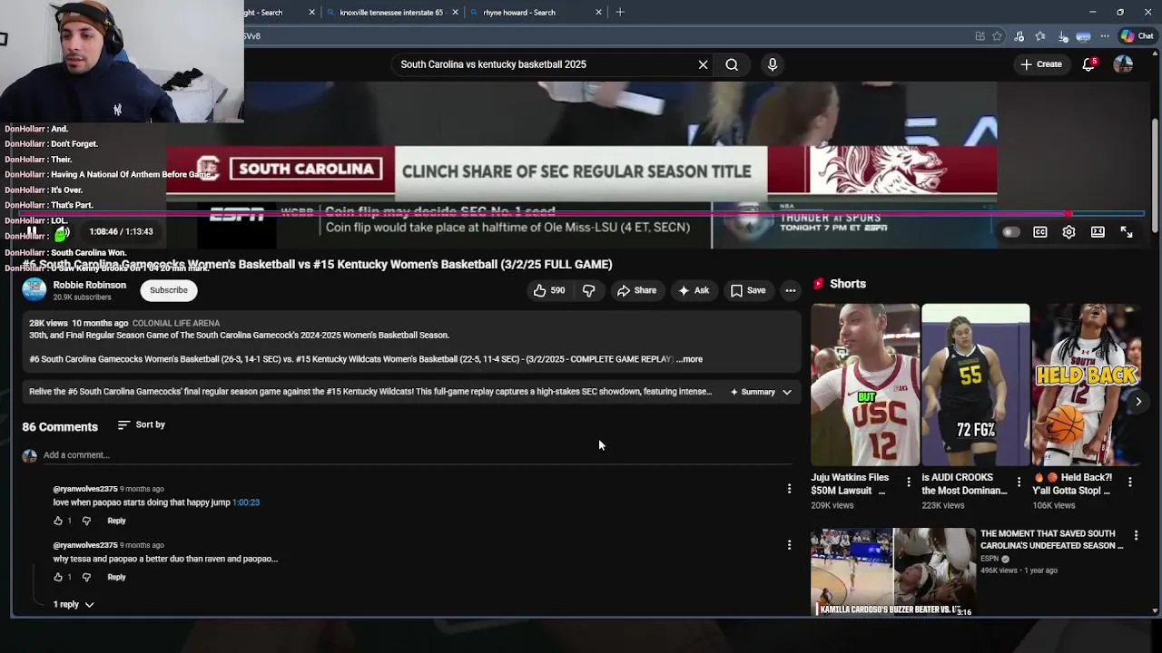The width and height of the screenshot is (1162, 653).
Task: Open options for AUDI CROOKS short
Action: pyautogui.click(x=1019, y=482)
